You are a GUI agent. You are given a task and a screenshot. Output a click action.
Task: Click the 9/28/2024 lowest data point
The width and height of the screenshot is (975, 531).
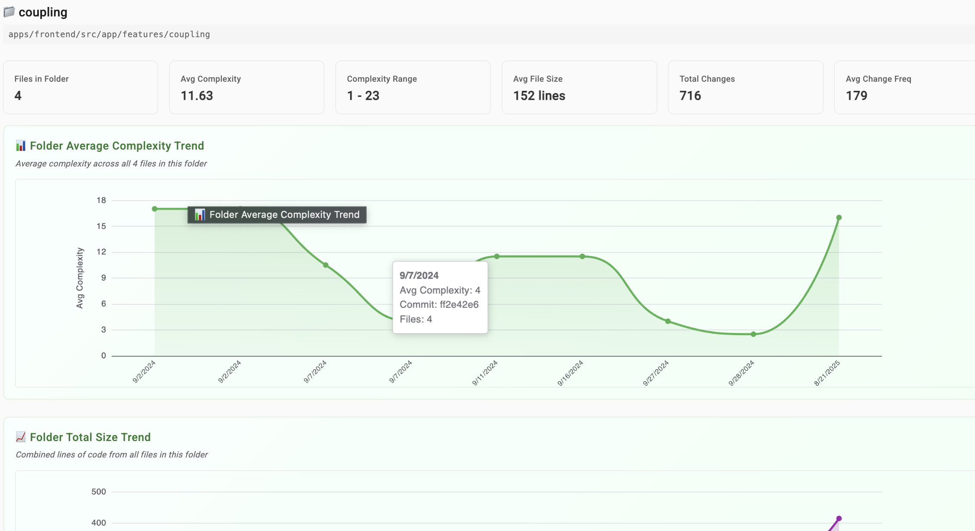click(754, 334)
